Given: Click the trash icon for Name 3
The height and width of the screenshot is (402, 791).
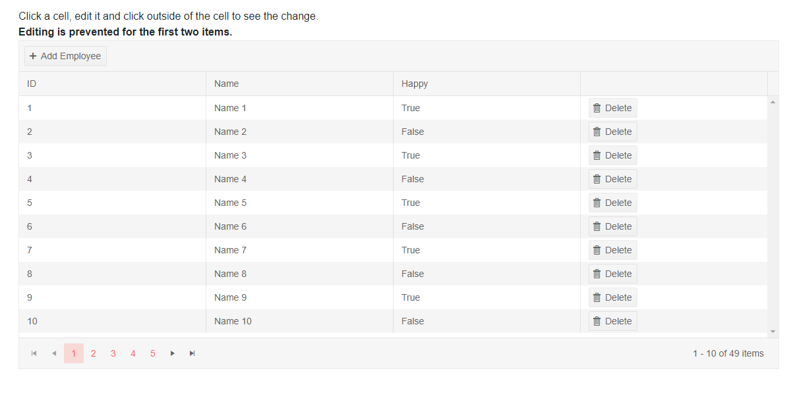Looking at the screenshot, I should click(x=597, y=155).
